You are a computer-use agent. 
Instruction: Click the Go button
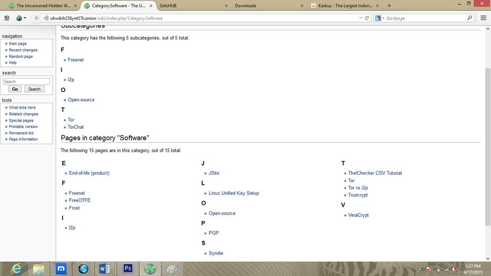click(15, 89)
